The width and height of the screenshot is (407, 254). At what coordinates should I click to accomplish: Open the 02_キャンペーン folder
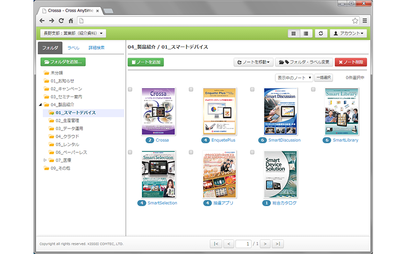click(63, 89)
